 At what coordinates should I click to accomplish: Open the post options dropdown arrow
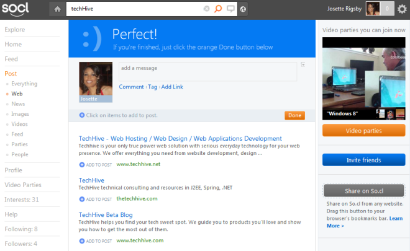point(303,64)
